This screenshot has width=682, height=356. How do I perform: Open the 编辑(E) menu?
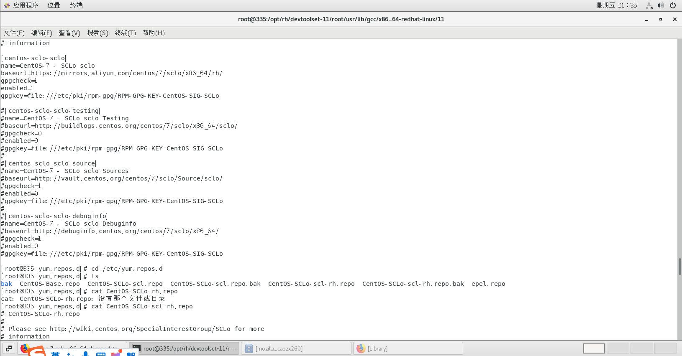42,33
